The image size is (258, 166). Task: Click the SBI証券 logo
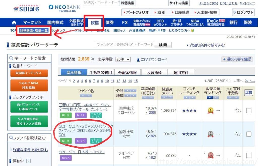[27, 8]
